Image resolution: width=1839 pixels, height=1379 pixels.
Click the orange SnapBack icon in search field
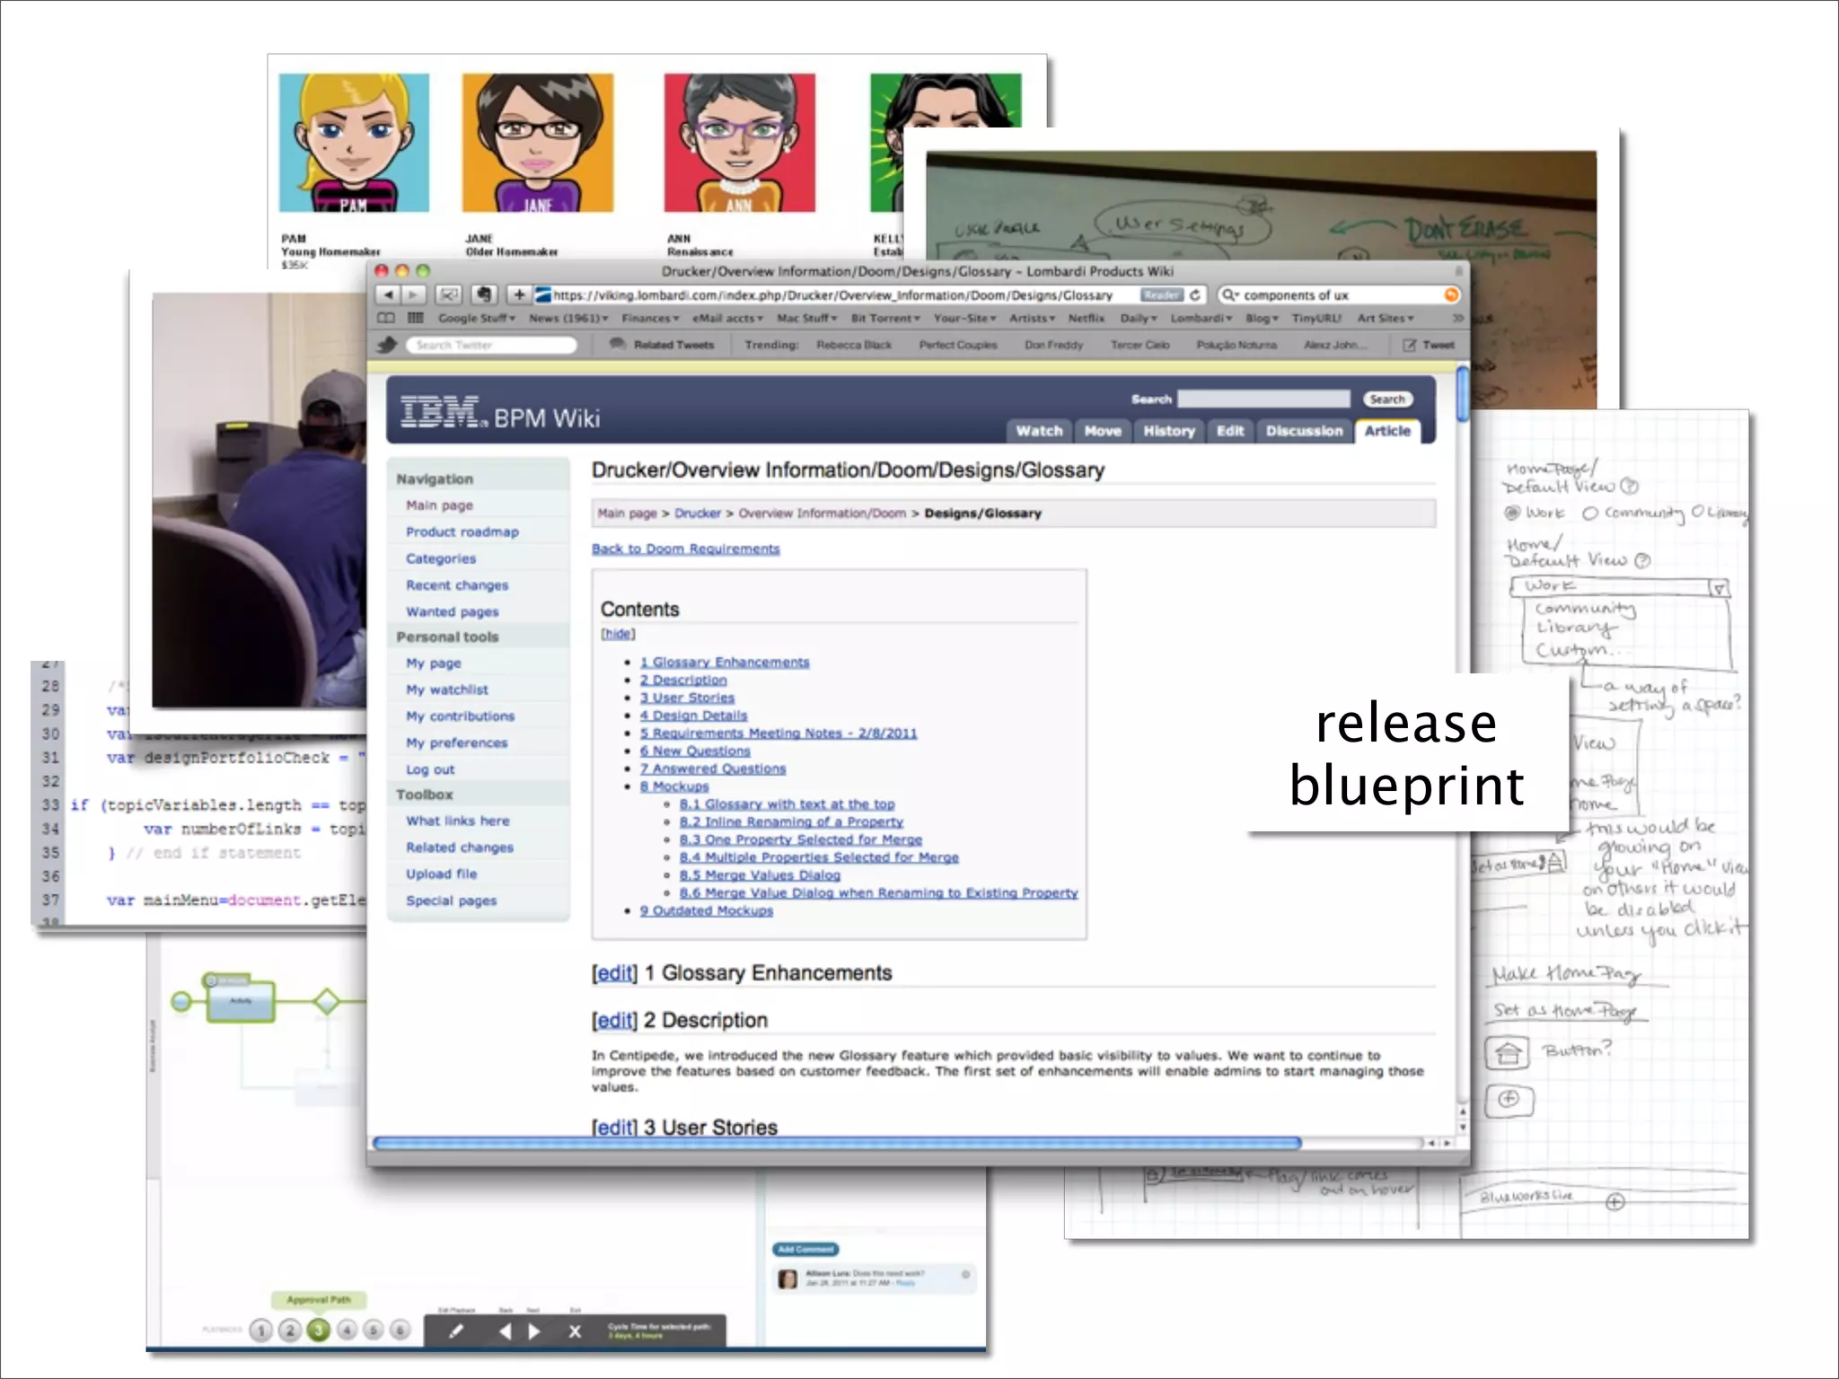pos(1451,294)
